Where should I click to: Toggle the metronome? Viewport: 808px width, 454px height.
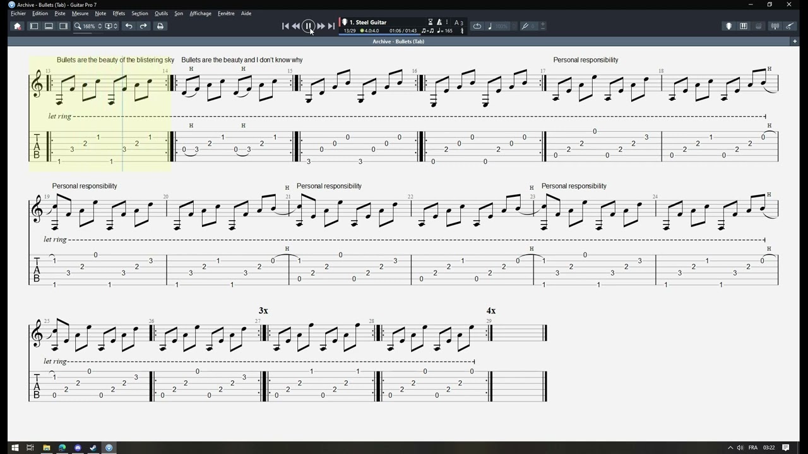(x=439, y=22)
